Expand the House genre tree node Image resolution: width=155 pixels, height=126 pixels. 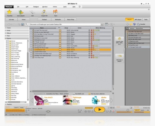tap(6, 99)
